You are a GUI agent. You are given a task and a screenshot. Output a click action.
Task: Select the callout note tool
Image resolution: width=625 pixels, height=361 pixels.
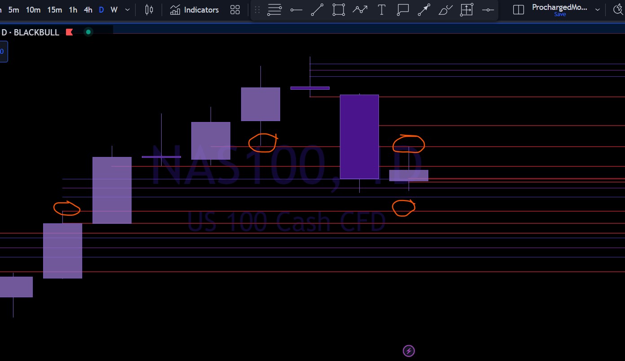[x=403, y=10]
